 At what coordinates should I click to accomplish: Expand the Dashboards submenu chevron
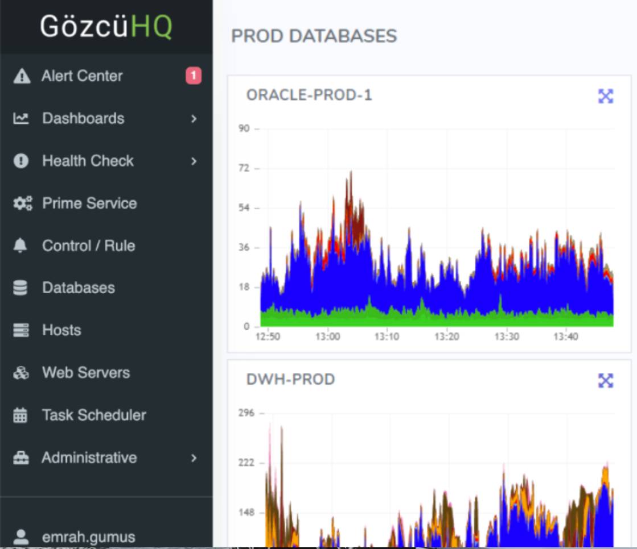pos(194,118)
